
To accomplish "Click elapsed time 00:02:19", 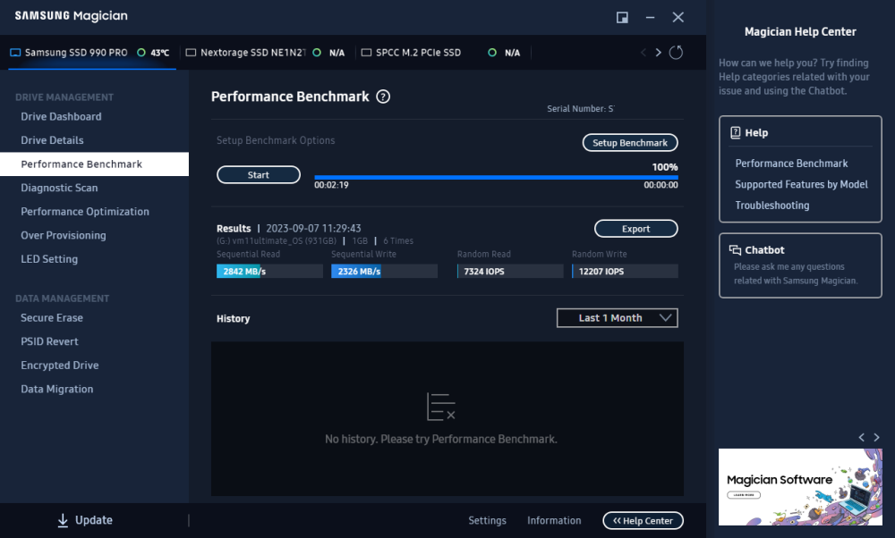I will (x=331, y=185).
